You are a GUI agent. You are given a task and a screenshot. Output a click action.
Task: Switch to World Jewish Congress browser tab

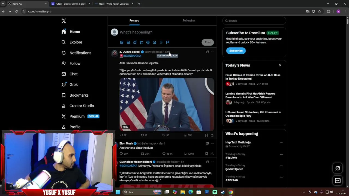pos(114,4)
